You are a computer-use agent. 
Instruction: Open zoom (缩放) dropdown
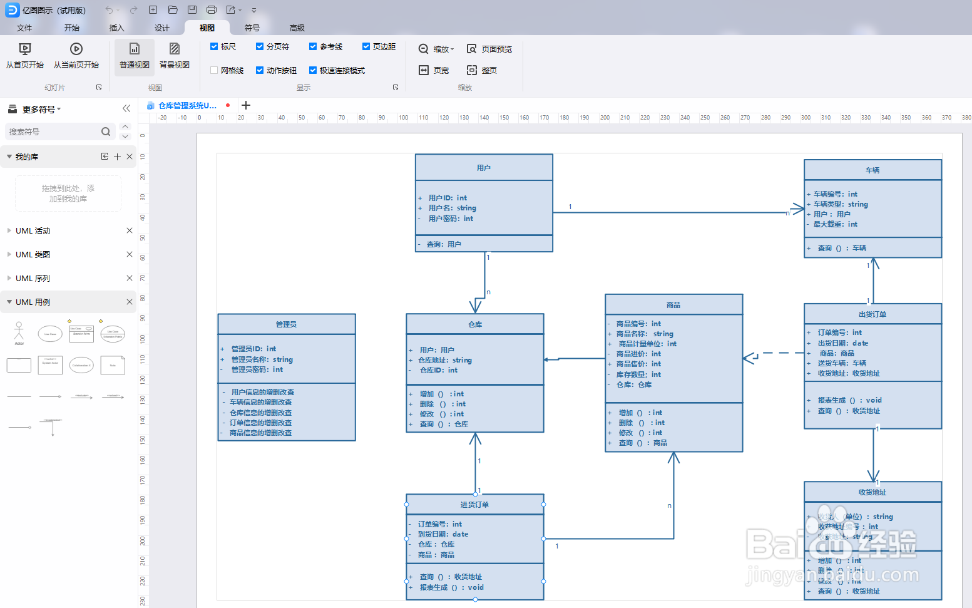coord(436,49)
